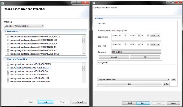The image size is (183, 107).
Task: Click the GetObservation window title icon
Action: [94, 3]
